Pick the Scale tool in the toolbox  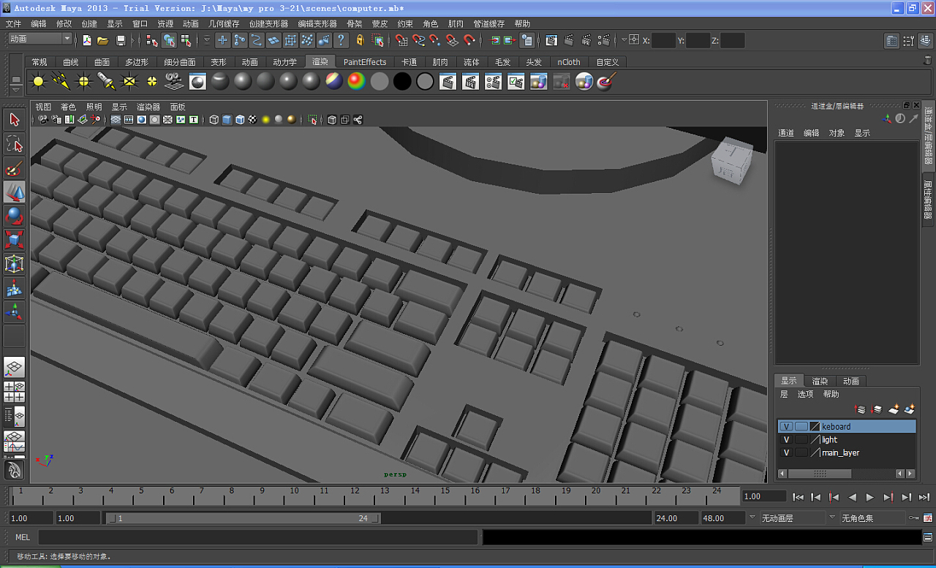[x=14, y=240]
